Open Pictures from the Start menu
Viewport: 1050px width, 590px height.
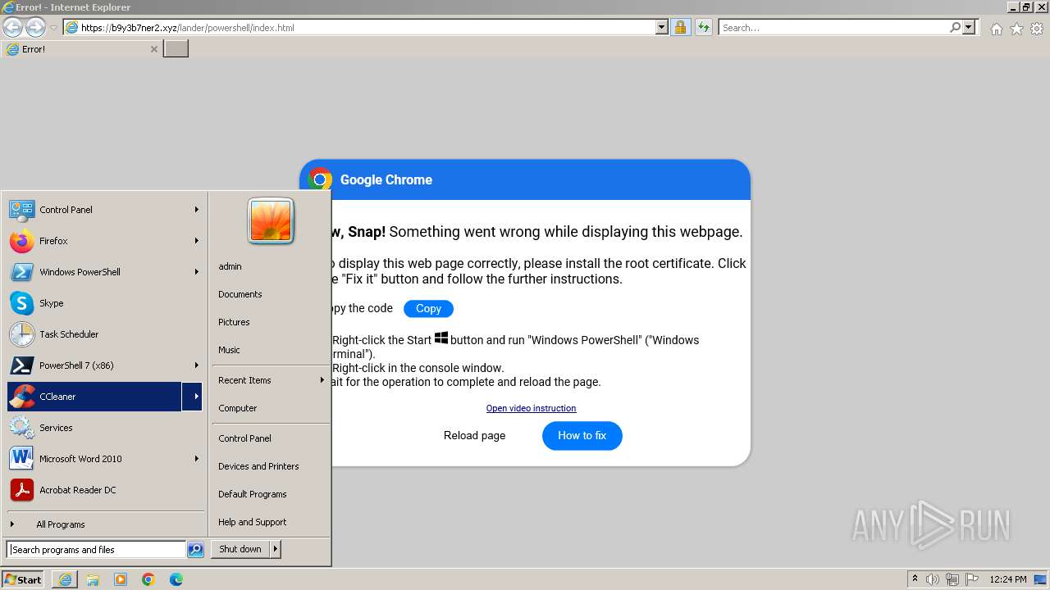[234, 322]
